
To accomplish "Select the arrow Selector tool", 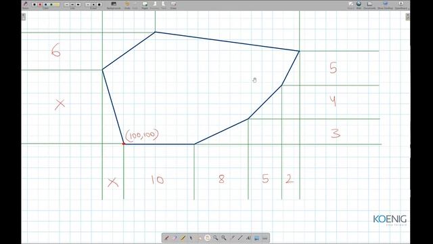I will click(x=191, y=238).
